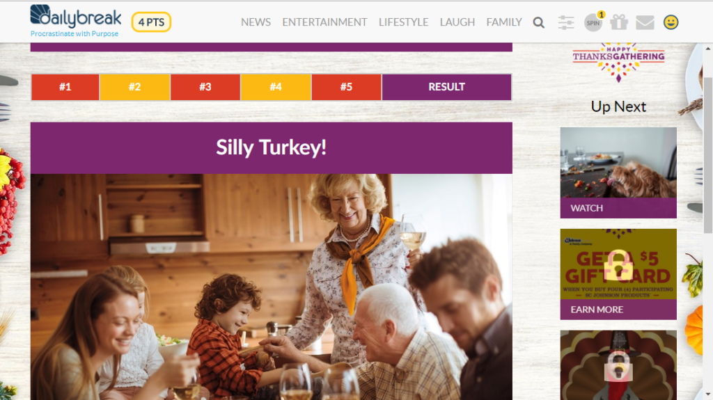The height and width of the screenshot is (400, 713).
Task: Open the mail envelope icon
Action: point(645,22)
